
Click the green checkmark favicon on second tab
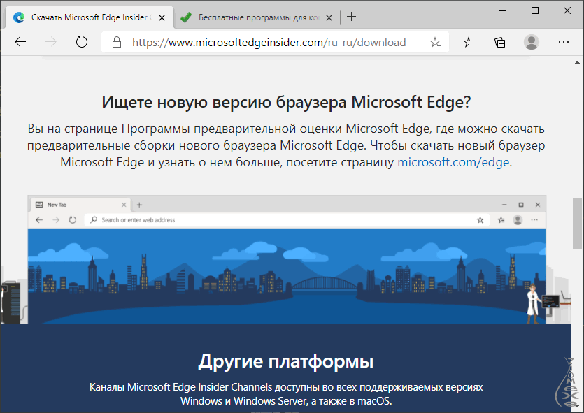186,17
